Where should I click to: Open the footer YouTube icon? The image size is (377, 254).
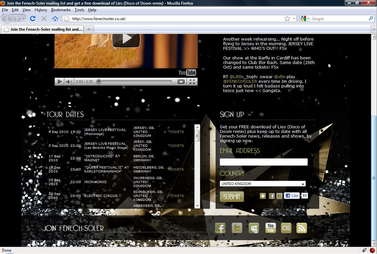270,228
